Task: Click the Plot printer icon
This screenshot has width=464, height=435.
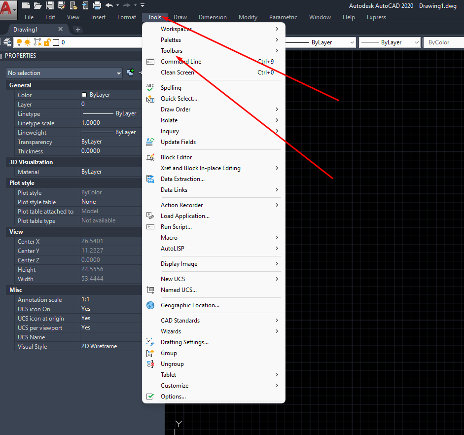Action: click(x=97, y=5)
